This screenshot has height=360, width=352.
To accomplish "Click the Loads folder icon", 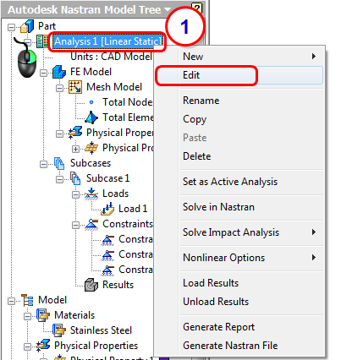I will pyautogui.click(x=91, y=194).
